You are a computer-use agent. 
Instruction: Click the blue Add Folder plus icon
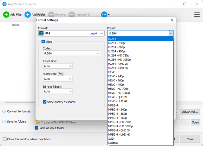click(28, 15)
